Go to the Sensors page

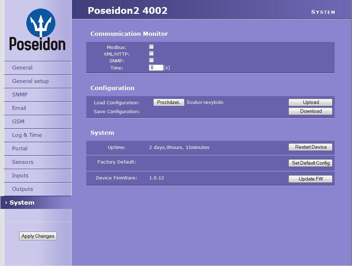(38, 162)
